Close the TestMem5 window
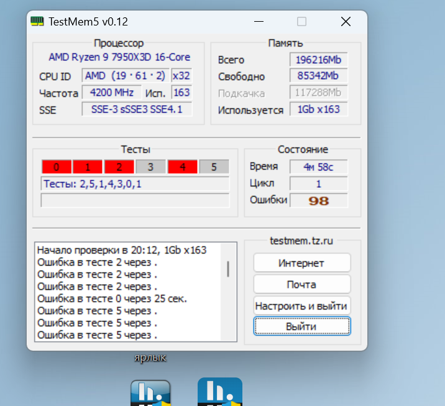The height and width of the screenshot is (406, 445). pyautogui.click(x=346, y=22)
